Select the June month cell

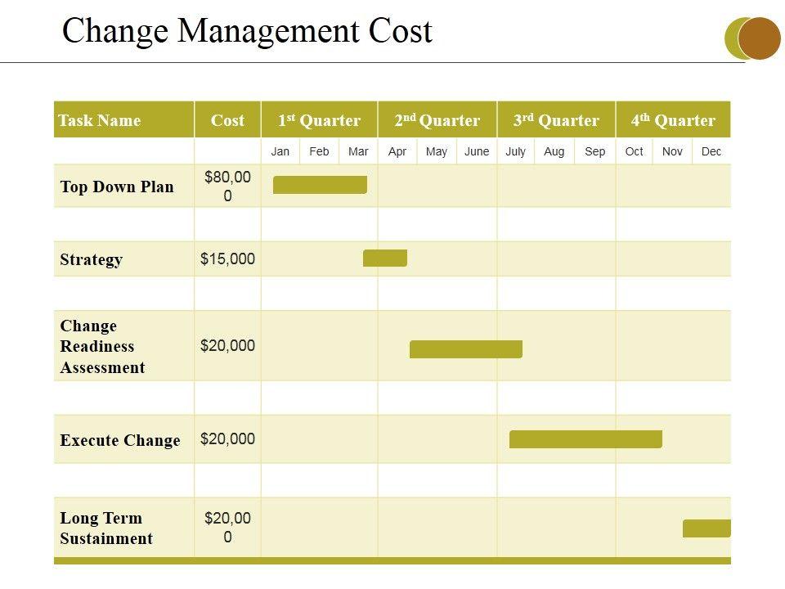(477, 151)
